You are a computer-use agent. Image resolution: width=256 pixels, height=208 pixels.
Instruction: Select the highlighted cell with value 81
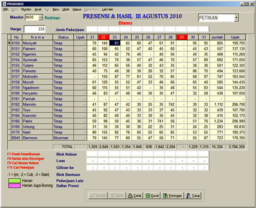click(116, 43)
